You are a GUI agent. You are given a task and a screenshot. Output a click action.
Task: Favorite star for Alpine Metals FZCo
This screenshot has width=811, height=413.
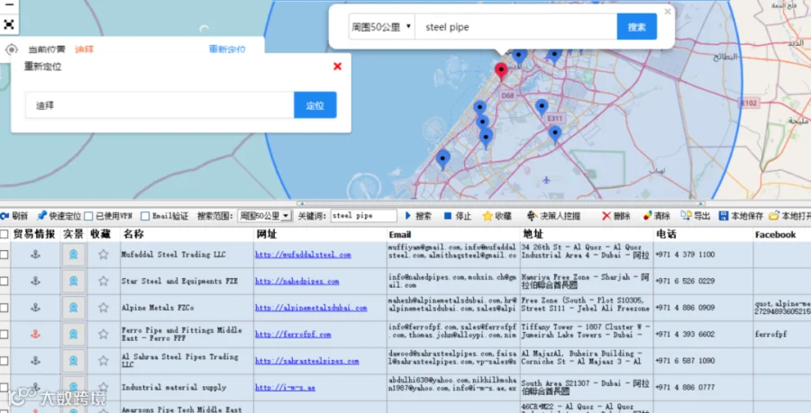[x=104, y=307]
